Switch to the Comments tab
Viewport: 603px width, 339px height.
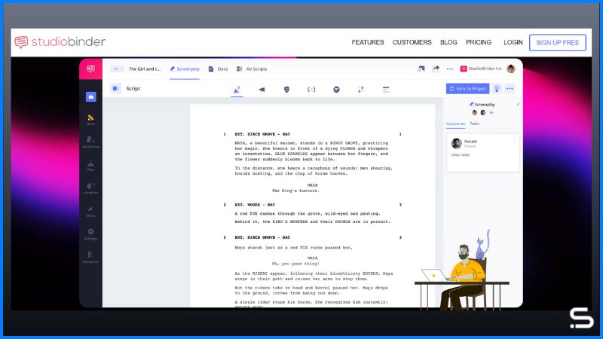click(x=455, y=124)
